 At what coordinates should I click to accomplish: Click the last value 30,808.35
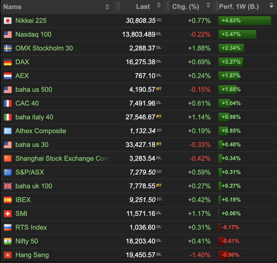tap(141, 21)
